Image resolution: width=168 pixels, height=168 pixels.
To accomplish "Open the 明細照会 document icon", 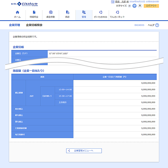I will [x=34, y=12].
